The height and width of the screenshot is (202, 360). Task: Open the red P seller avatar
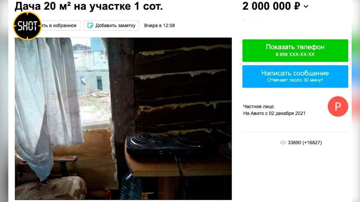[338, 106]
